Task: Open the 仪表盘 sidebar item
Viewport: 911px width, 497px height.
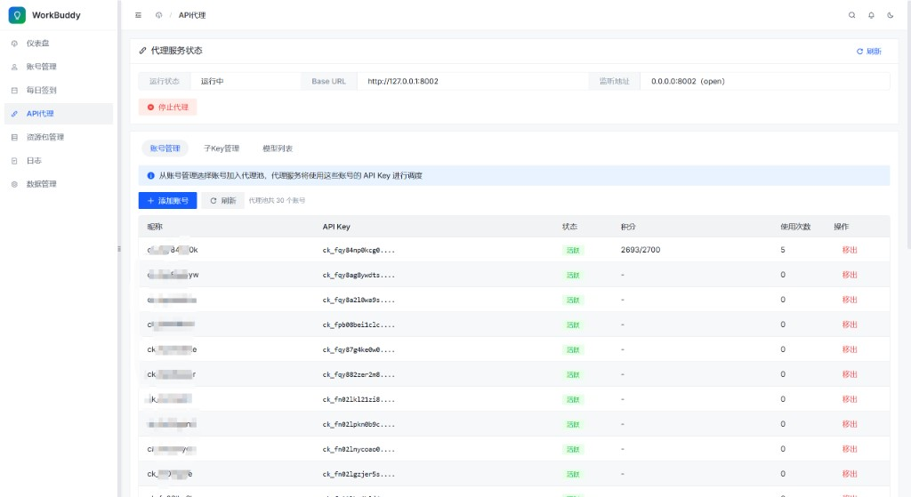Action: click(x=58, y=44)
